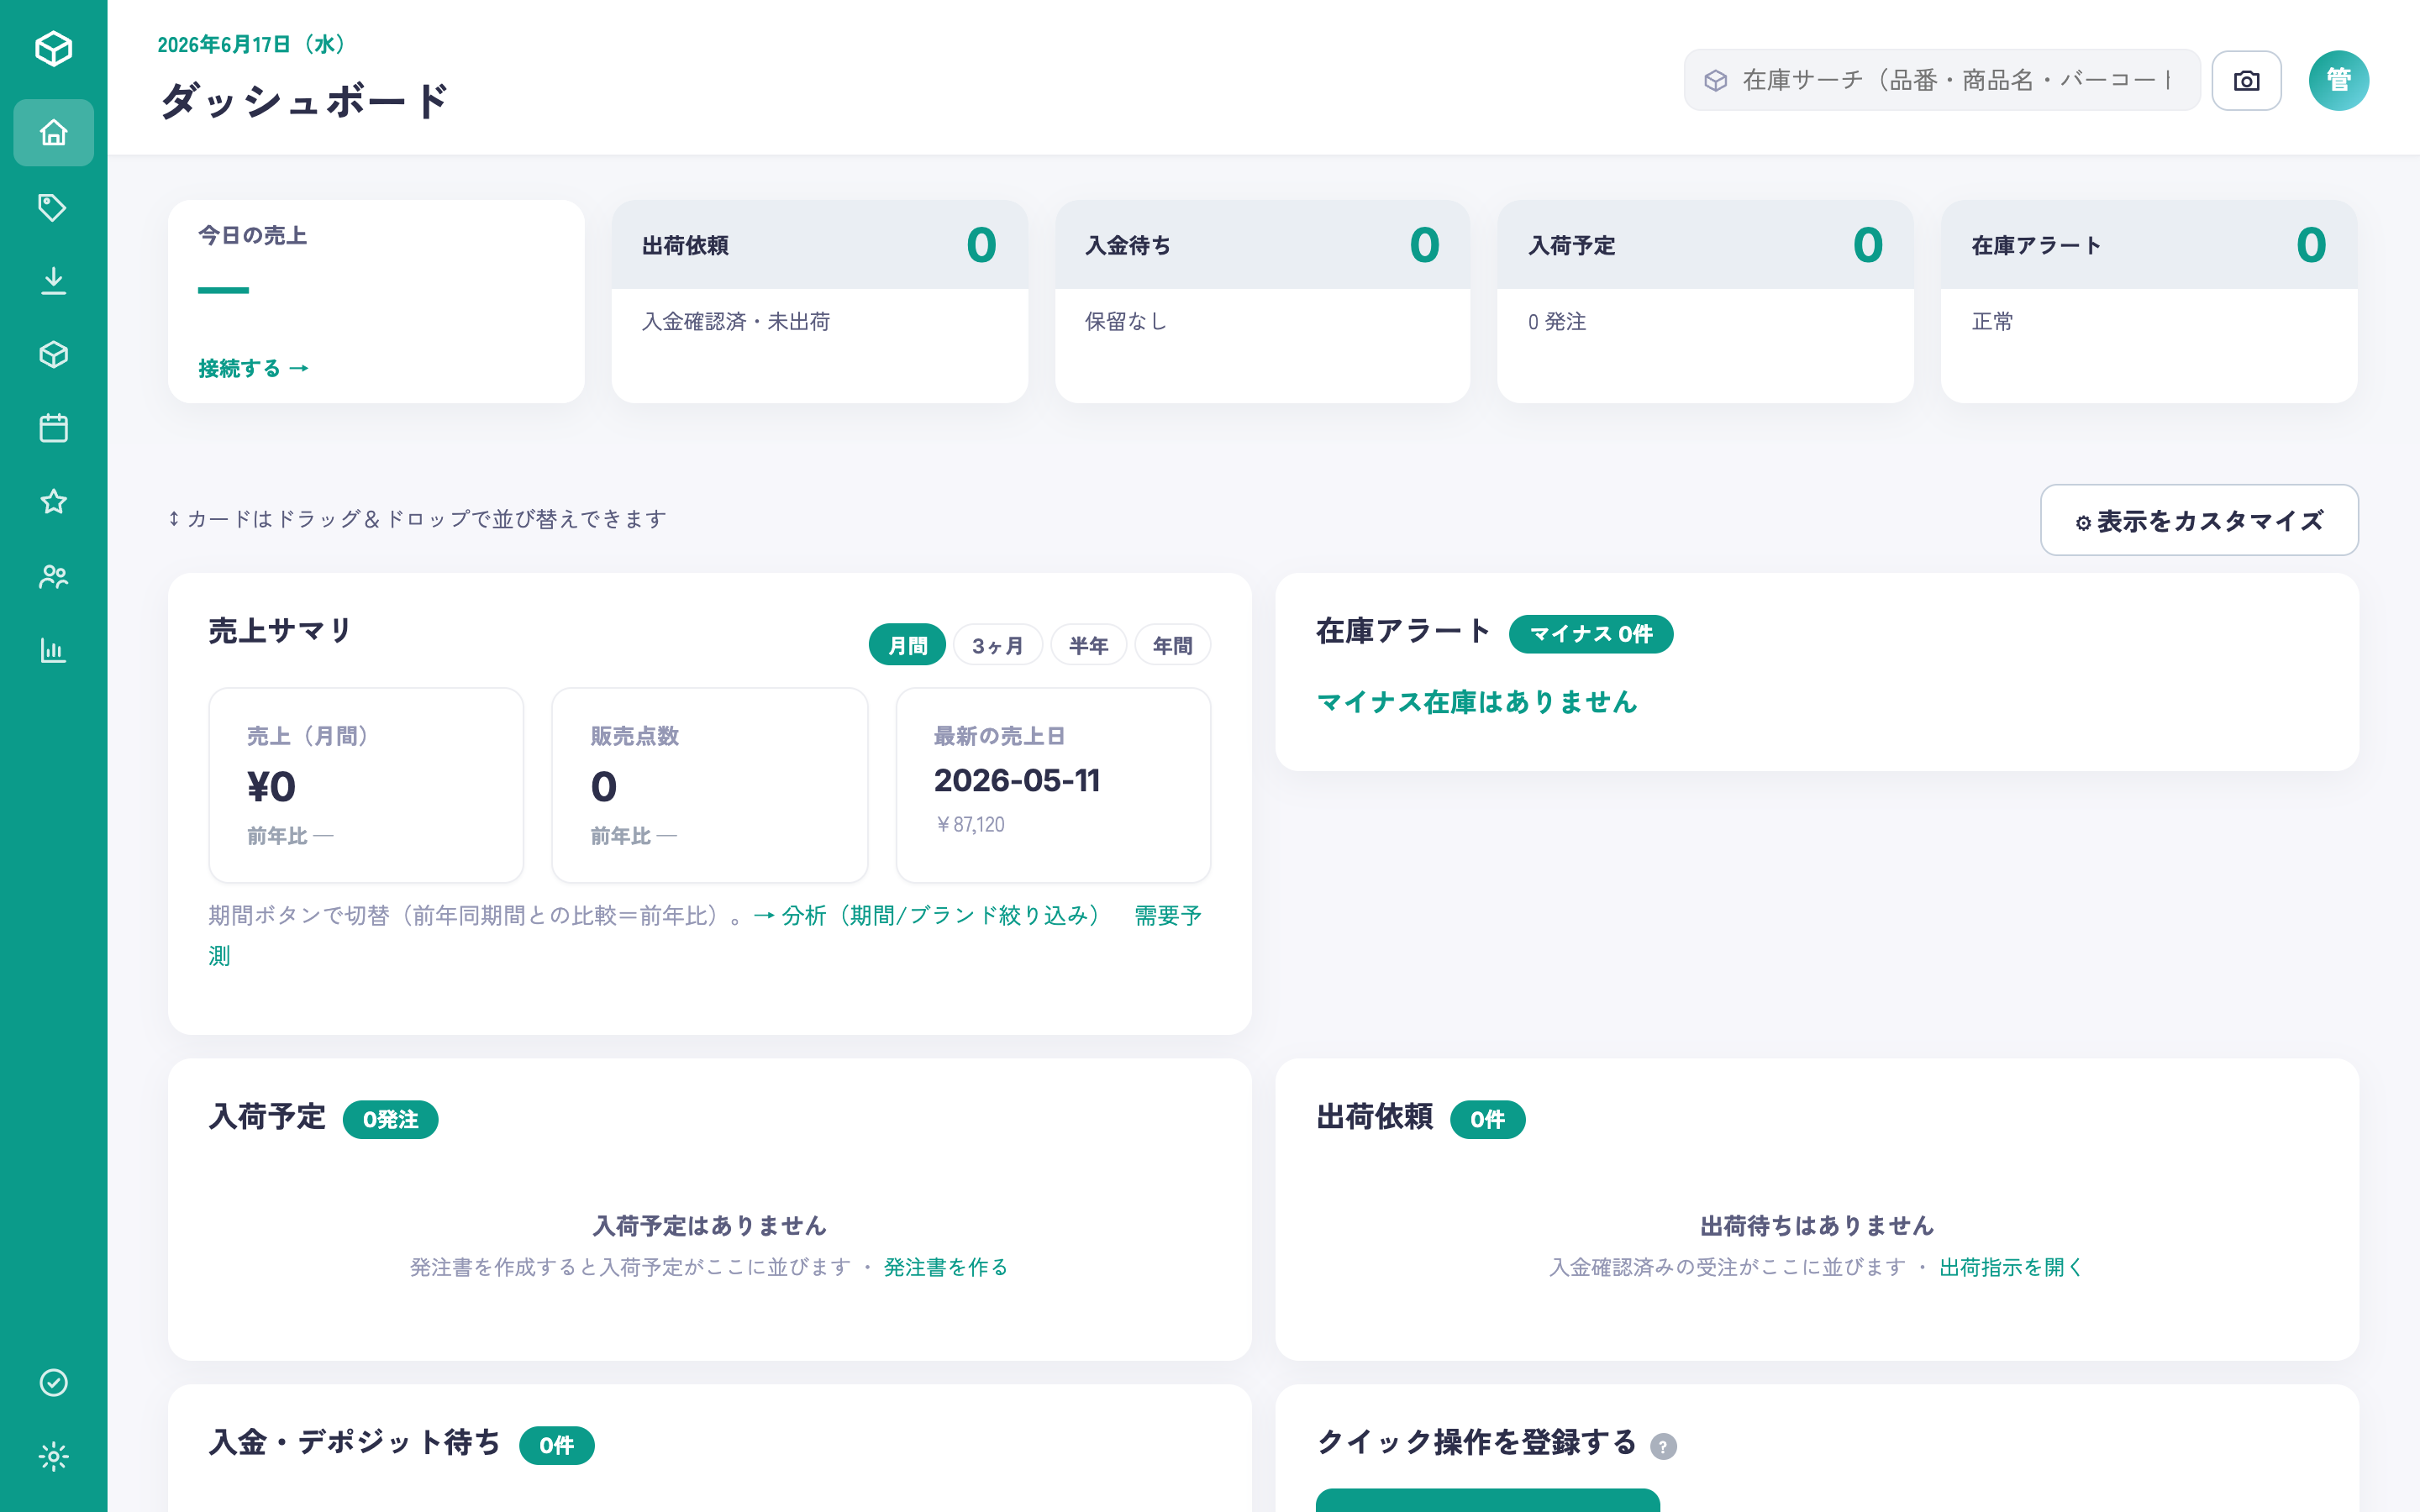Click the 表示をカスタマイズ button
This screenshot has width=2420, height=1512.
click(x=2199, y=520)
